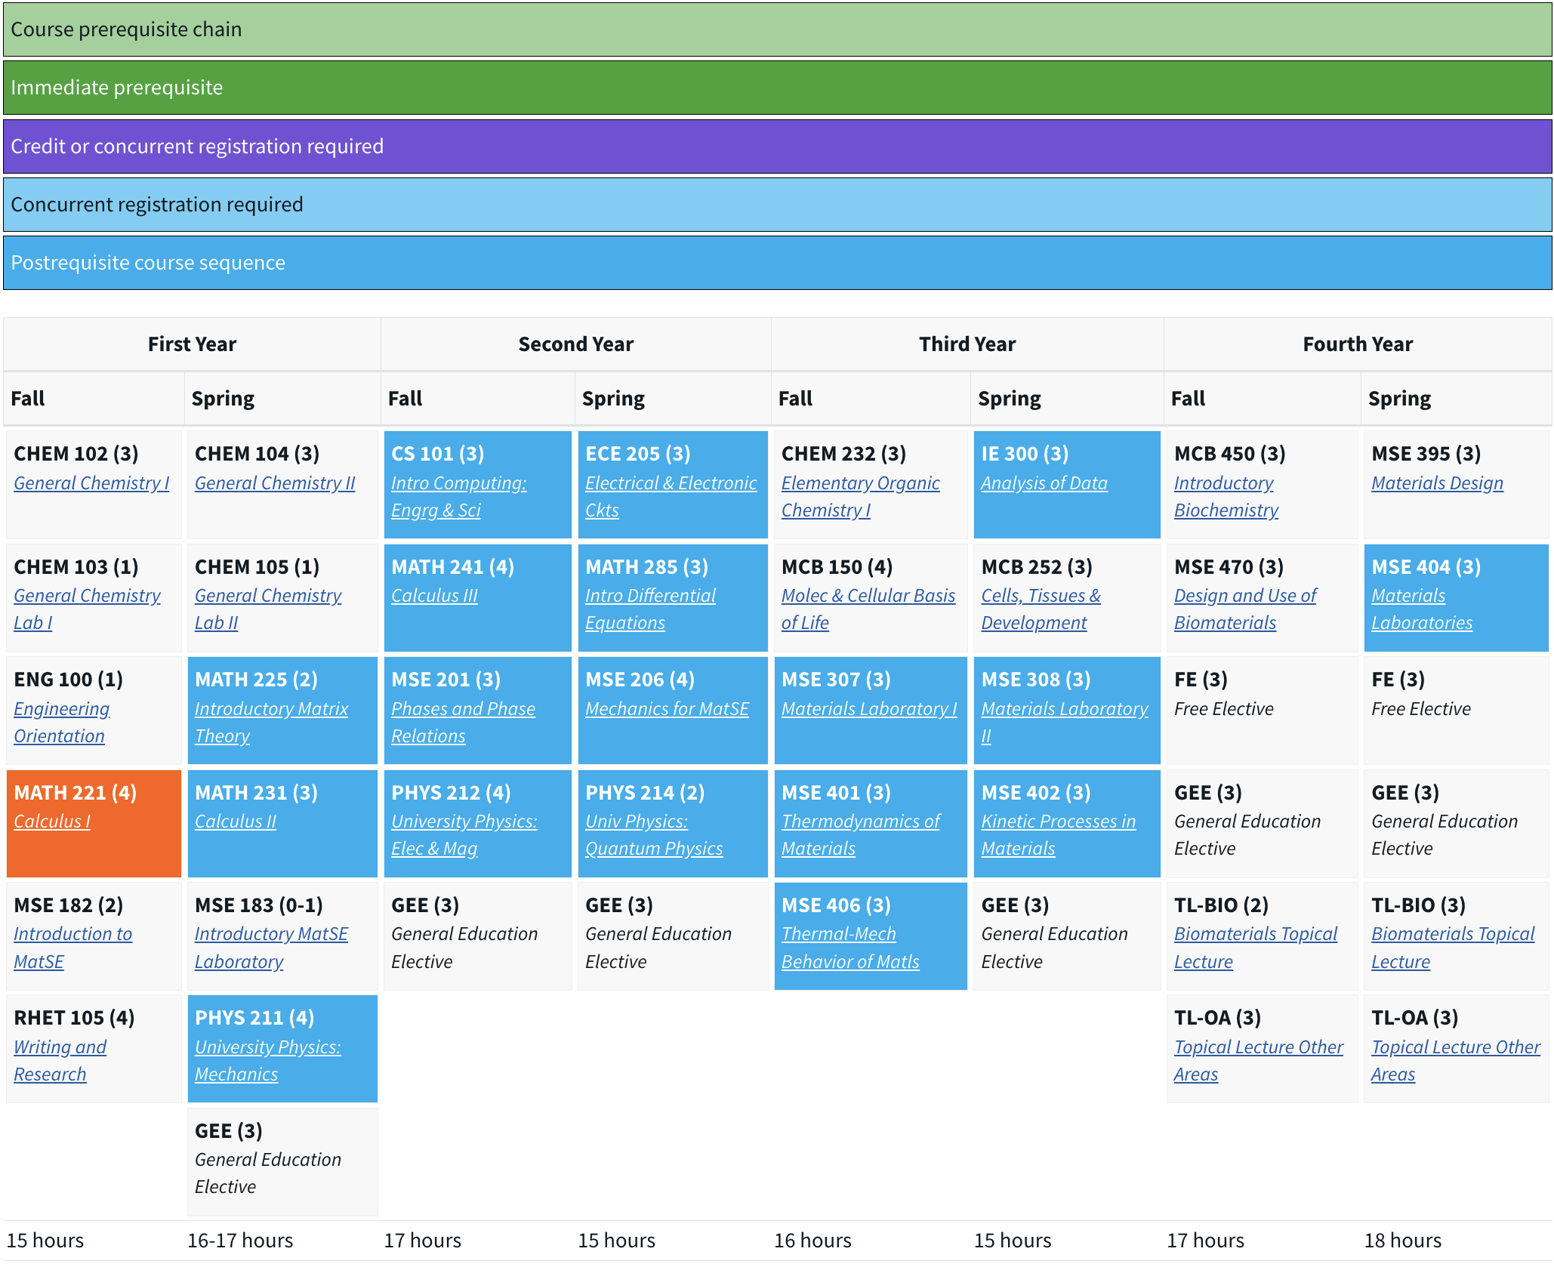Open the Materials Laboratory I link
The image size is (1554, 1267).
869,709
